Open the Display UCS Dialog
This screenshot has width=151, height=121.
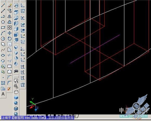click(x=23, y=11)
